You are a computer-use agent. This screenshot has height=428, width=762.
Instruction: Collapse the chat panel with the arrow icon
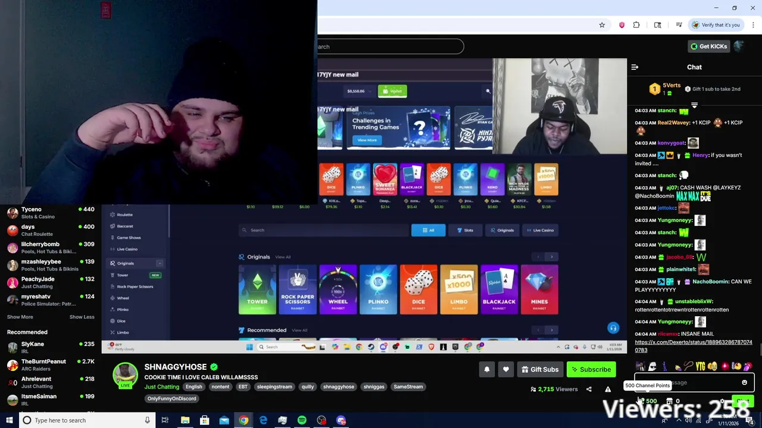coord(635,67)
